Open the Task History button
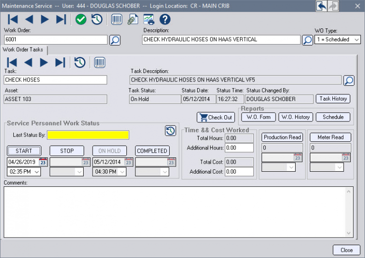365x258 pixels. point(333,99)
